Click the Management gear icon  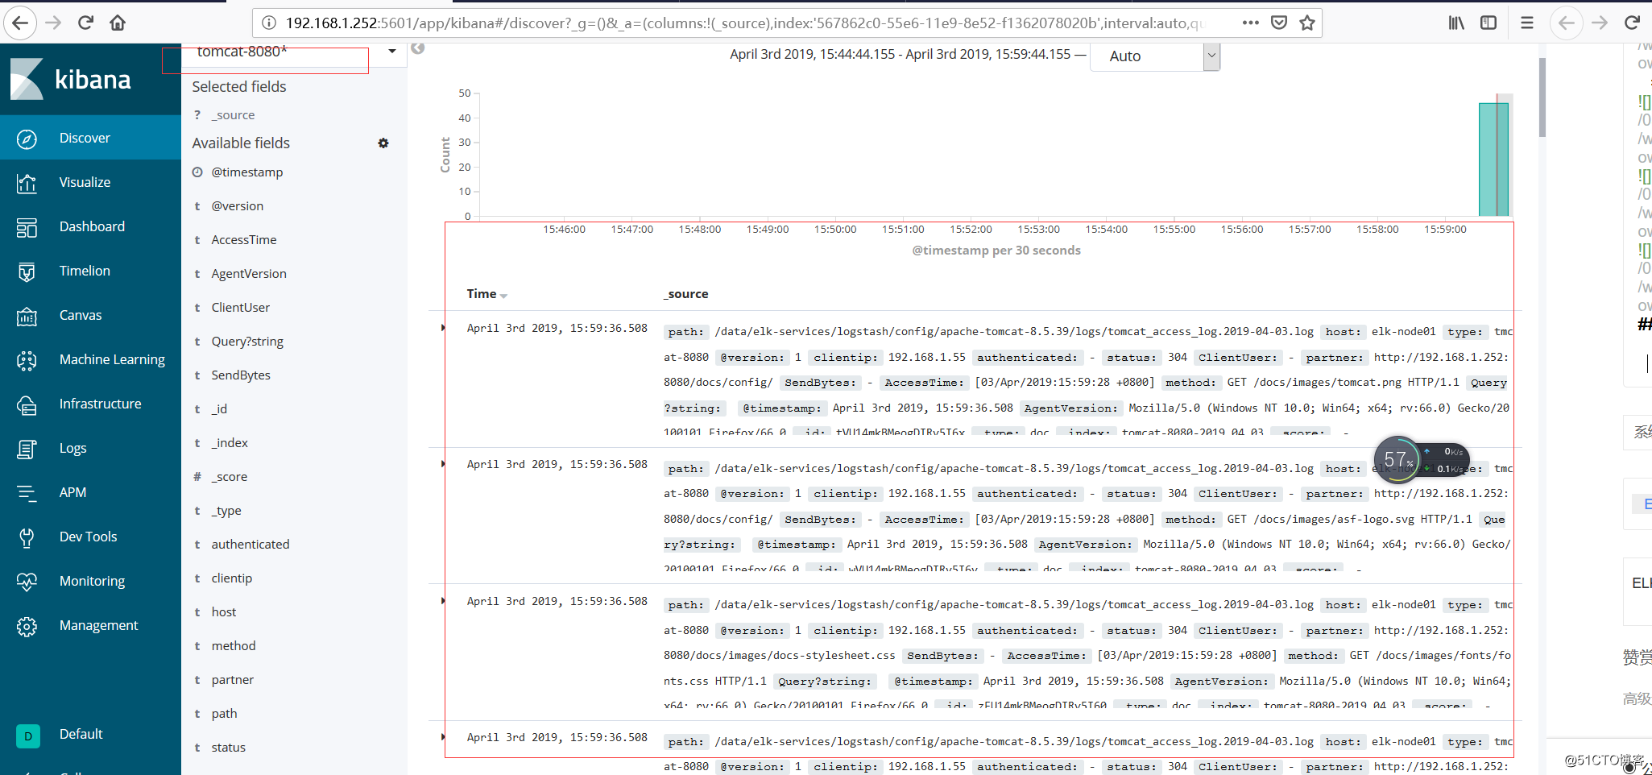pyautogui.click(x=27, y=626)
